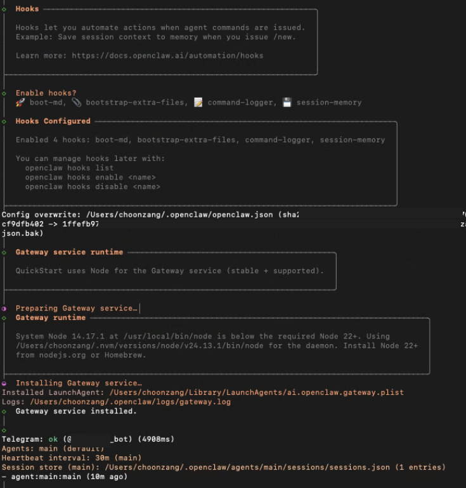Click the rocket icon beside boot-md
The image size is (466, 488).
pyautogui.click(x=20, y=102)
